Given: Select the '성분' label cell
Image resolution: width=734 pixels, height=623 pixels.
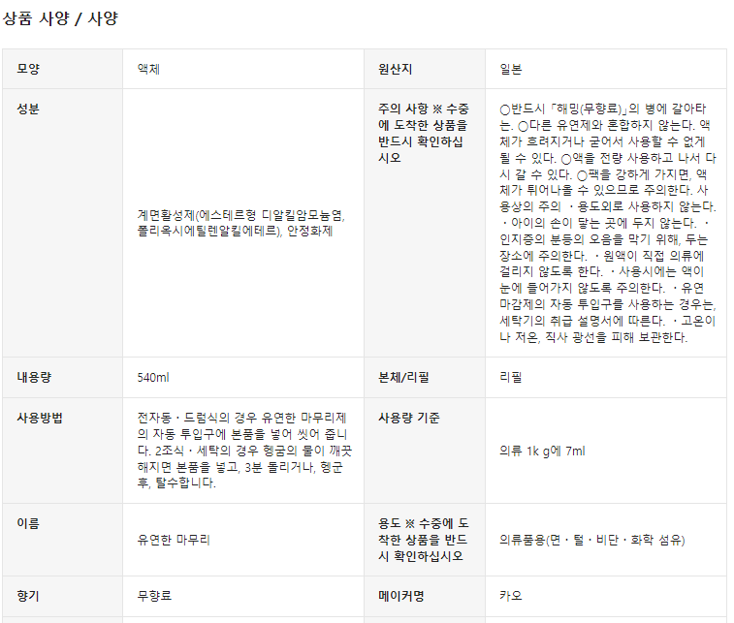Looking at the screenshot, I should [x=62, y=223].
